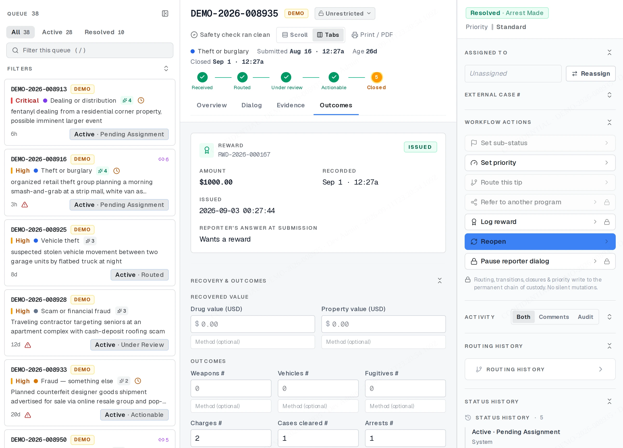Open the Overview tab
This screenshot has width=623, height=448.
coord(212,105)
